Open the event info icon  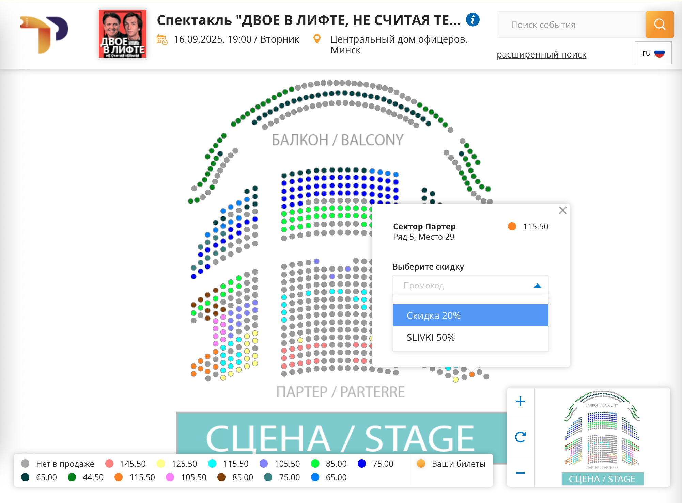472,20
